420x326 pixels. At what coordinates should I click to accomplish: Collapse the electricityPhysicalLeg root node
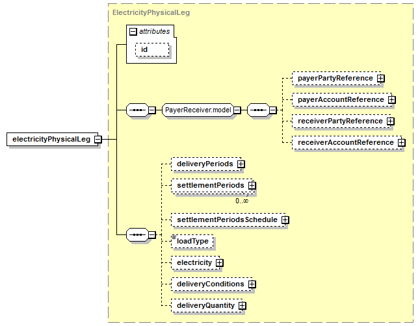tap(97, 139)
